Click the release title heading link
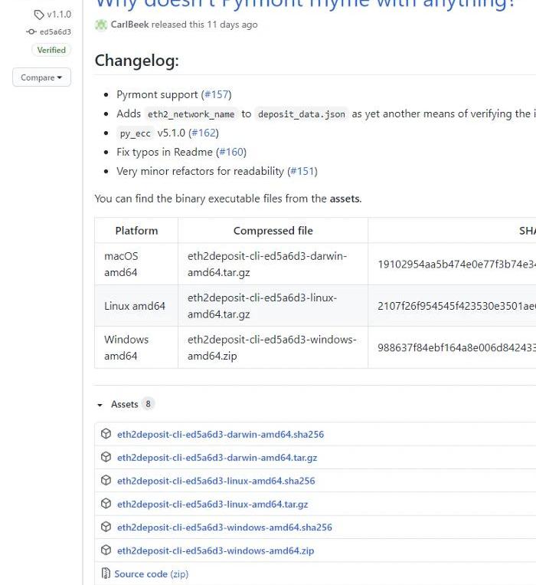 click(x=306, y=4)
